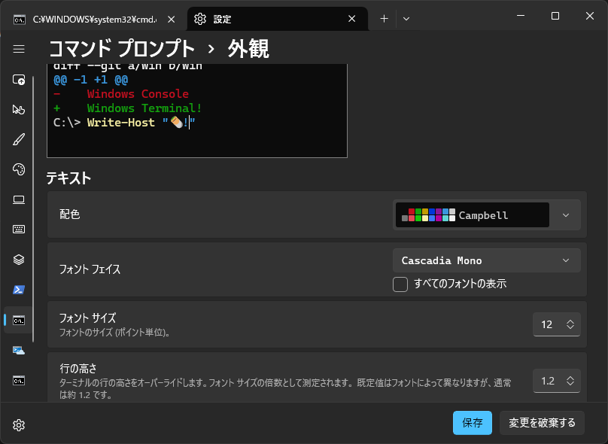Select the highlighted Command Prompt profile icon
The image size is (608, 444).
coord(19,321)
